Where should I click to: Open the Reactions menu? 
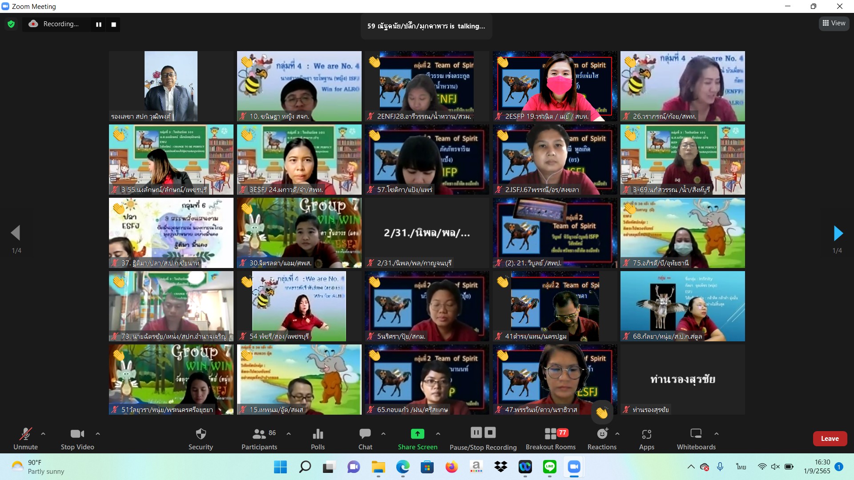click(x=602, y=438)
